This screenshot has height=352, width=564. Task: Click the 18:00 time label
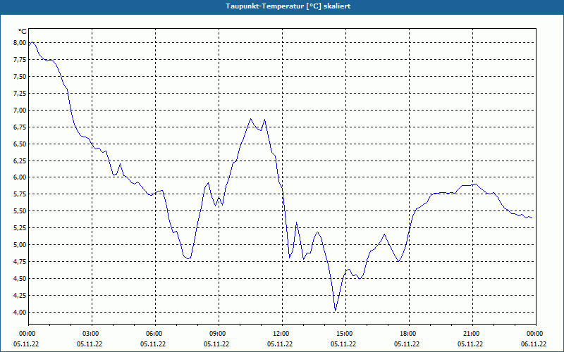pos(409,334)
